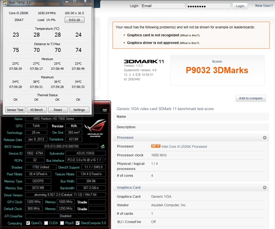This screenshot has width=275, height=229.
Task: Toggle the CUDA checkbox
Action: tap(46, 223)
